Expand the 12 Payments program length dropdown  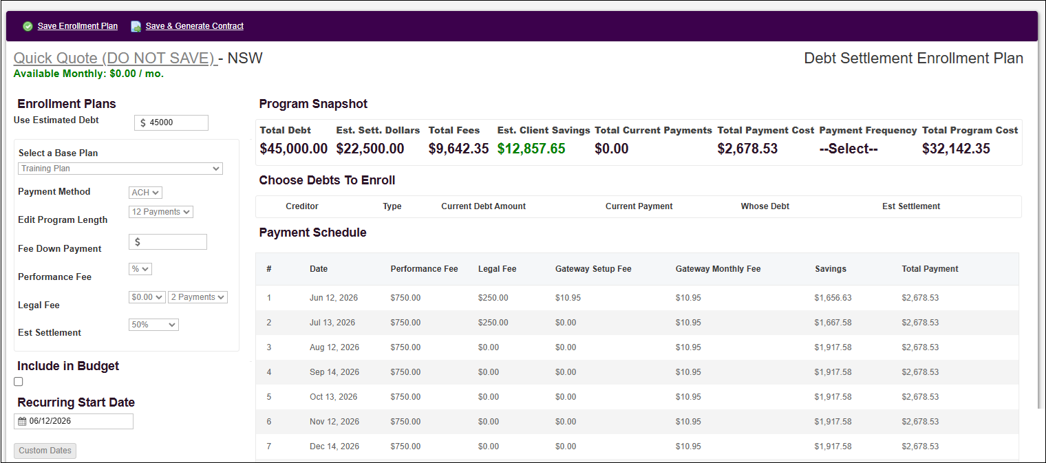coord(161,212)
